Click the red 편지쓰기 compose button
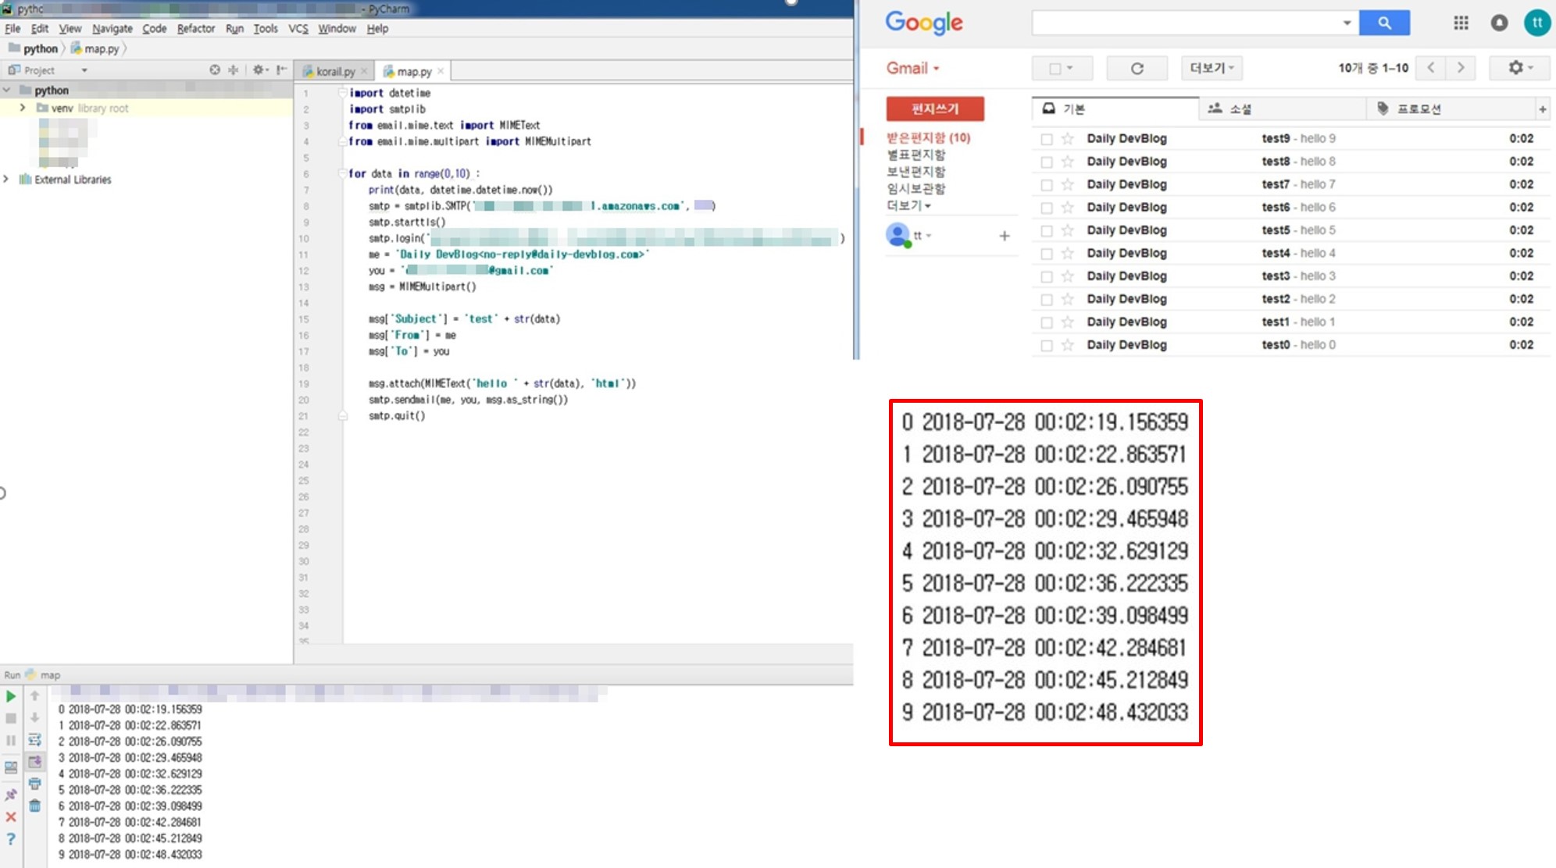 click(x=935, y=108)
